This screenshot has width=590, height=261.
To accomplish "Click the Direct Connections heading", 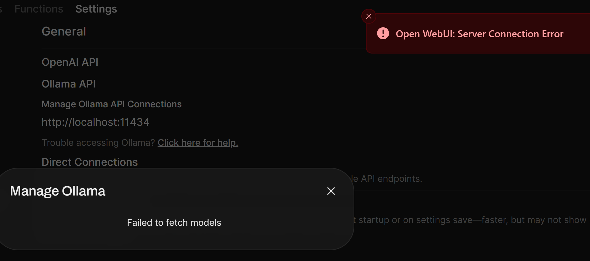I will tap(90, 162).
